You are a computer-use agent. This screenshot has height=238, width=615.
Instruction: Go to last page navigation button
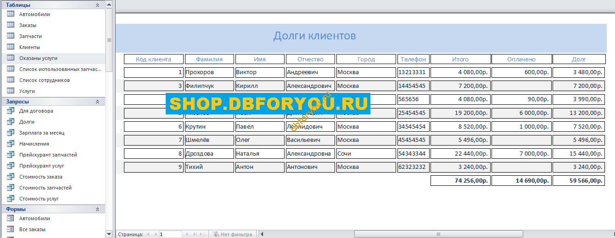coord(195,234)
